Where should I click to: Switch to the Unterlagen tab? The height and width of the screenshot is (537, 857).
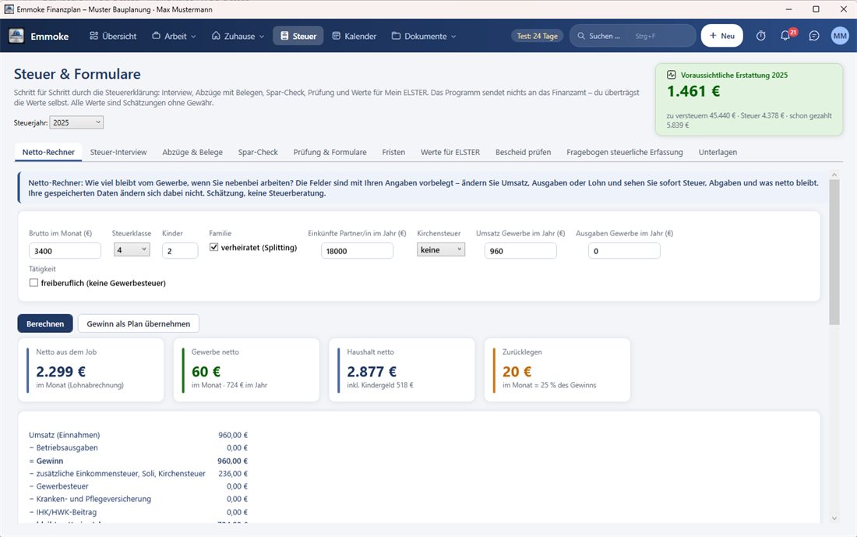coord(718,152)
